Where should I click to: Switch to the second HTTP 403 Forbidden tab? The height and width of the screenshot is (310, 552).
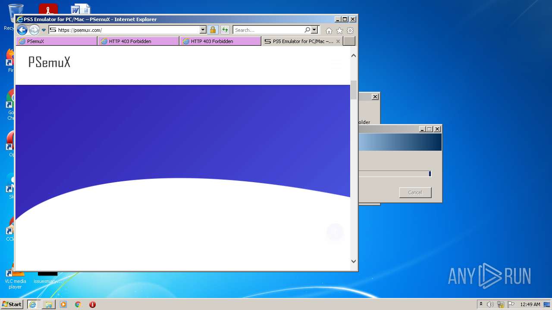pos(220,41)
